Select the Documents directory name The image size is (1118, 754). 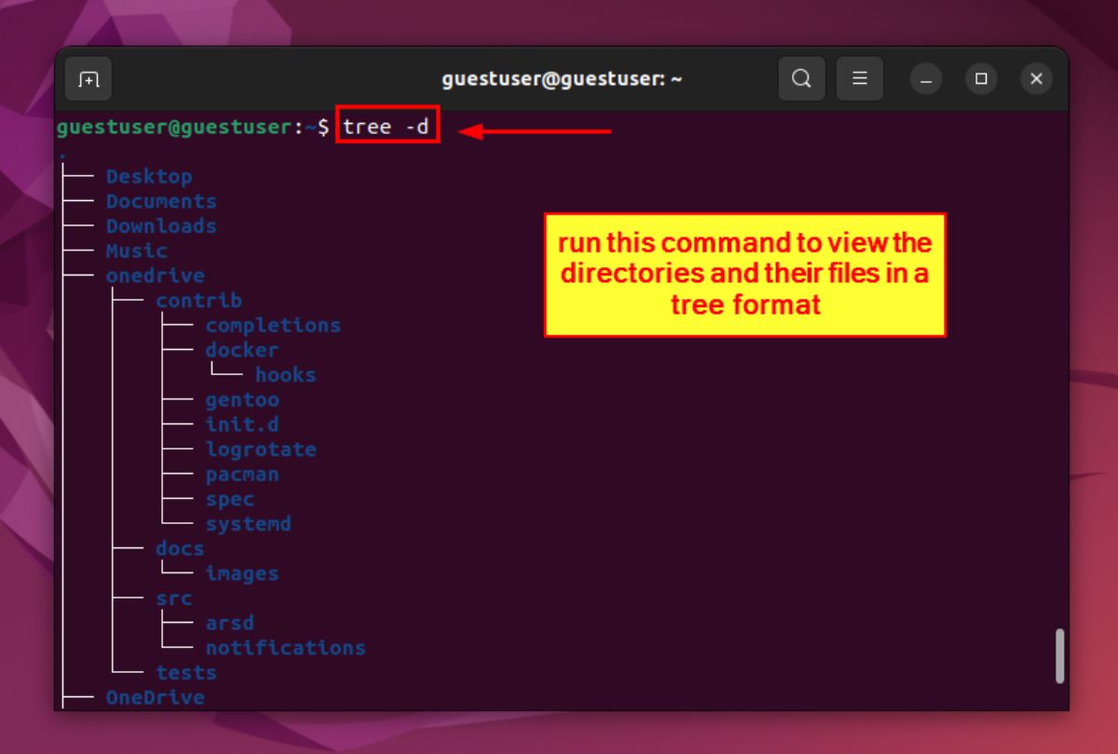coord(162,201)
